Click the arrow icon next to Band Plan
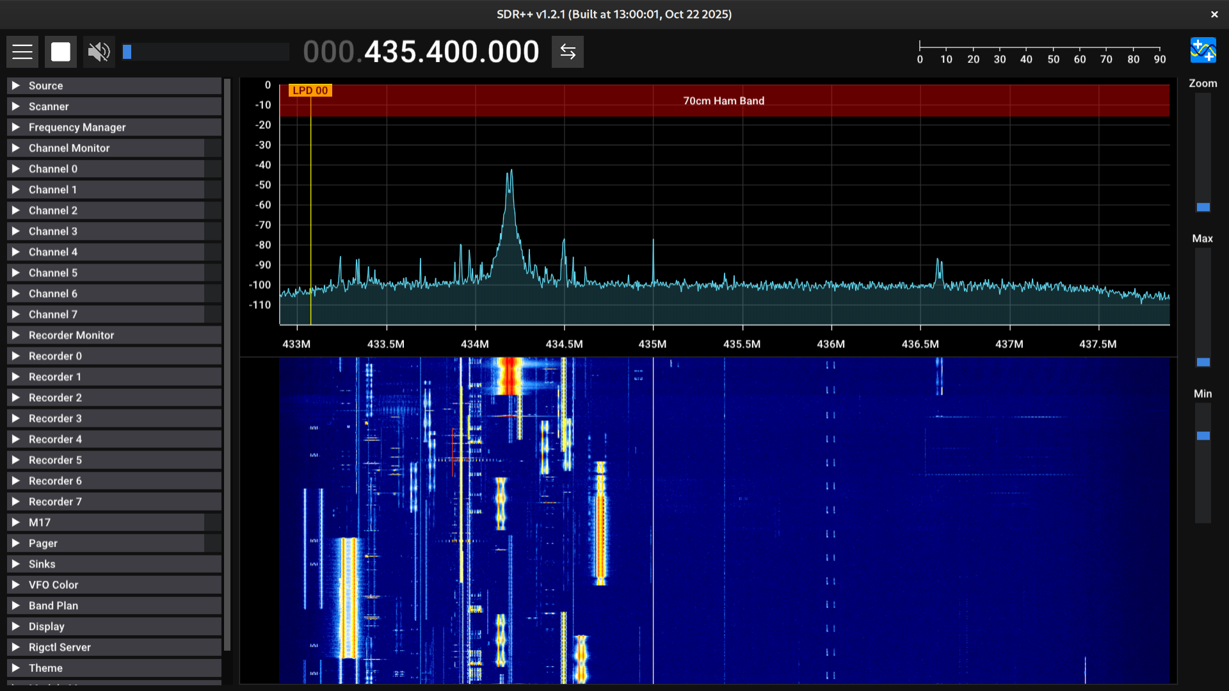Viewport: 1229px width, 691px height. (x=16, y=605)
